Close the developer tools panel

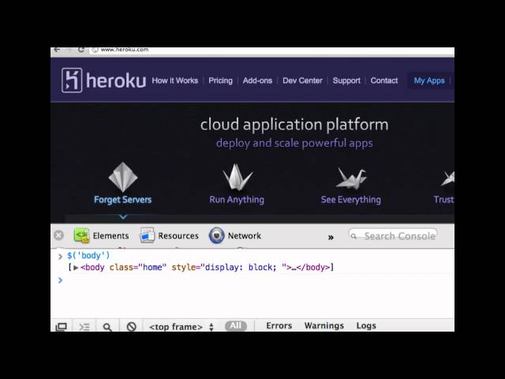[58, 235]
